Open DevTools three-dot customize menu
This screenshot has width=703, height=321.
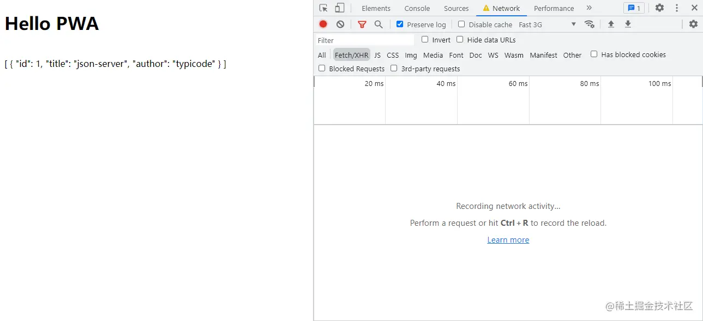[677, 8]
